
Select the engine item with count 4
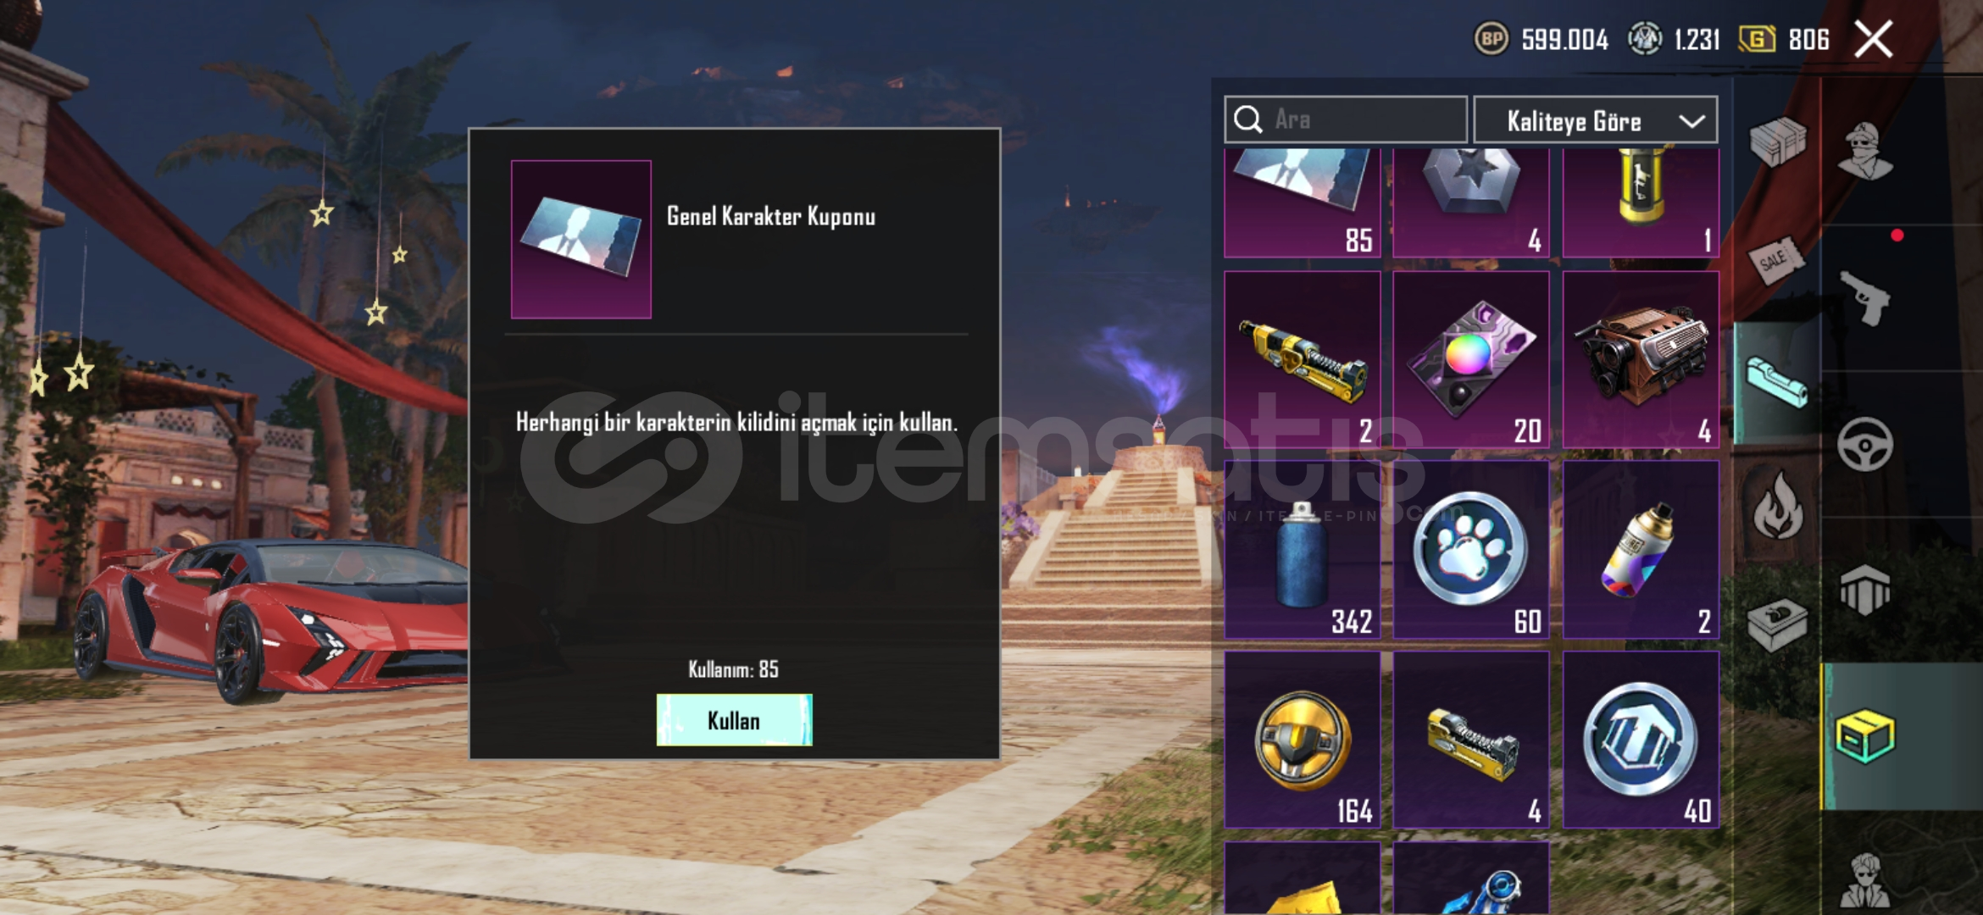(1641, 360)
